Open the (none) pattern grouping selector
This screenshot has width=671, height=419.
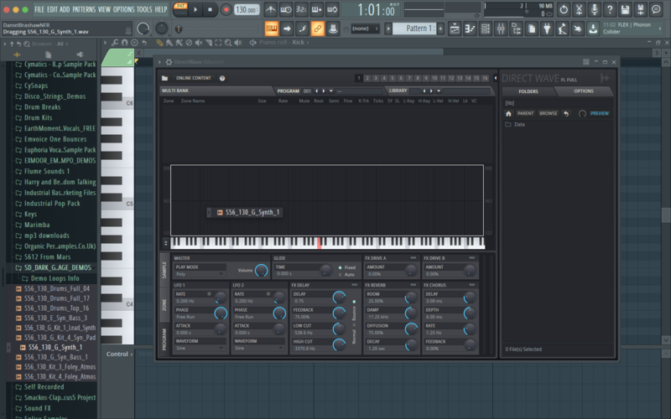click(365, 28)
